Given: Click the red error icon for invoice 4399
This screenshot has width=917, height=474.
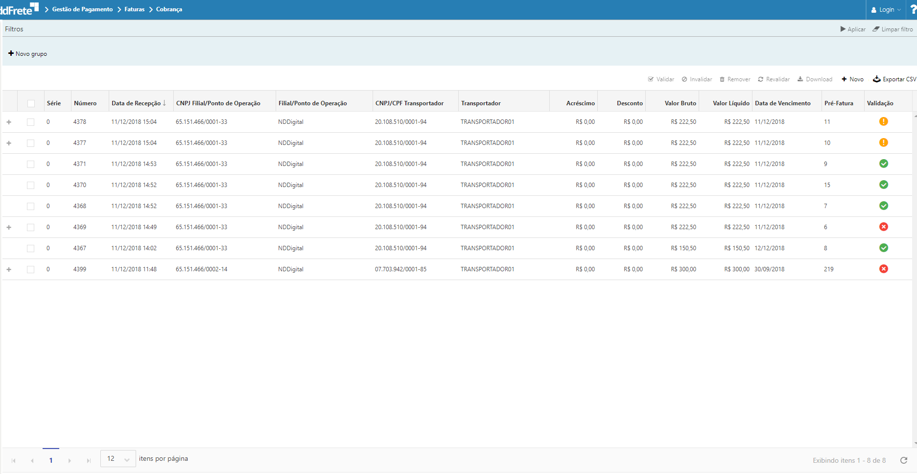Looking at the screenshot, I should click(883, 269).
